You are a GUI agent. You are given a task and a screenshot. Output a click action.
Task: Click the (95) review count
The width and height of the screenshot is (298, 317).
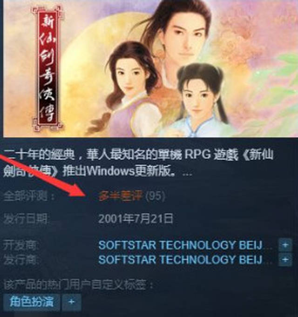coord(155,196)
